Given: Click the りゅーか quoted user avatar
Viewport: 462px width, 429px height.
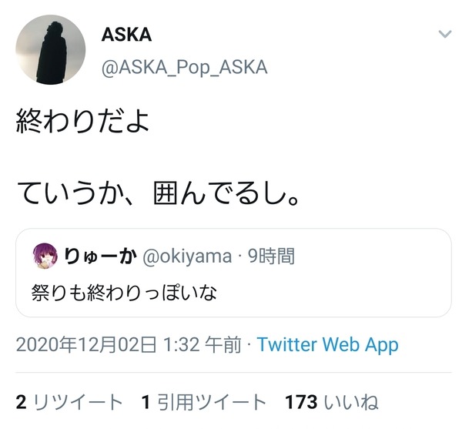Looking at the screenshot, I should pyautogui.click(x=45, y=256).
